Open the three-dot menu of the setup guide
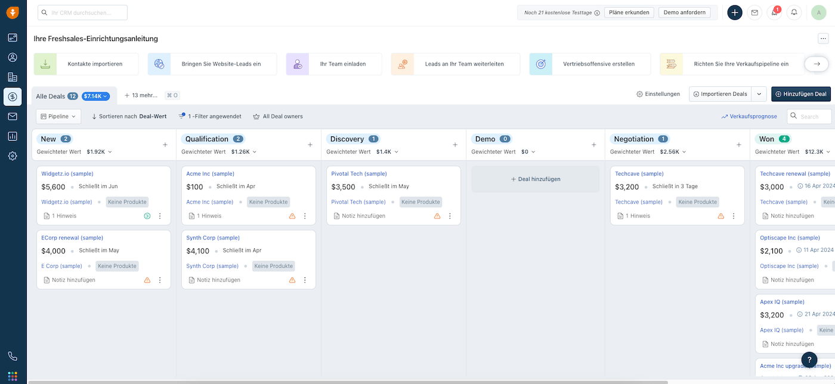This screenshot has height=384, width=835. click(823, 39)
